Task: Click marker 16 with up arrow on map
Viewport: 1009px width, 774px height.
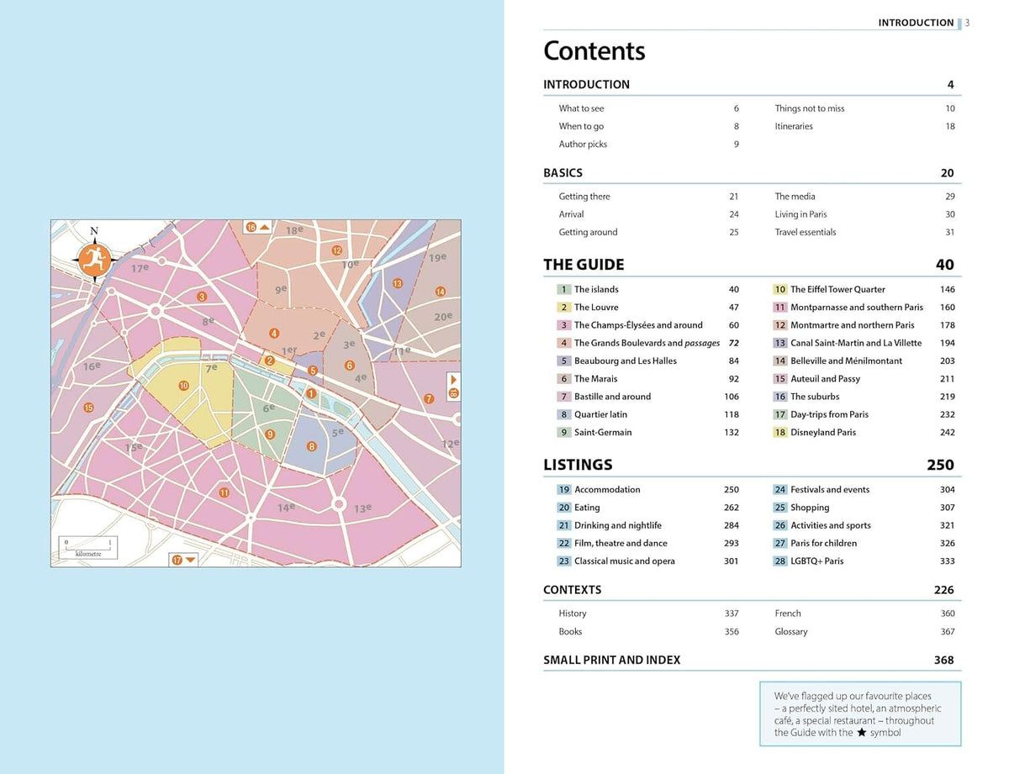Action: pyautogui.click(x=257, y=227)
